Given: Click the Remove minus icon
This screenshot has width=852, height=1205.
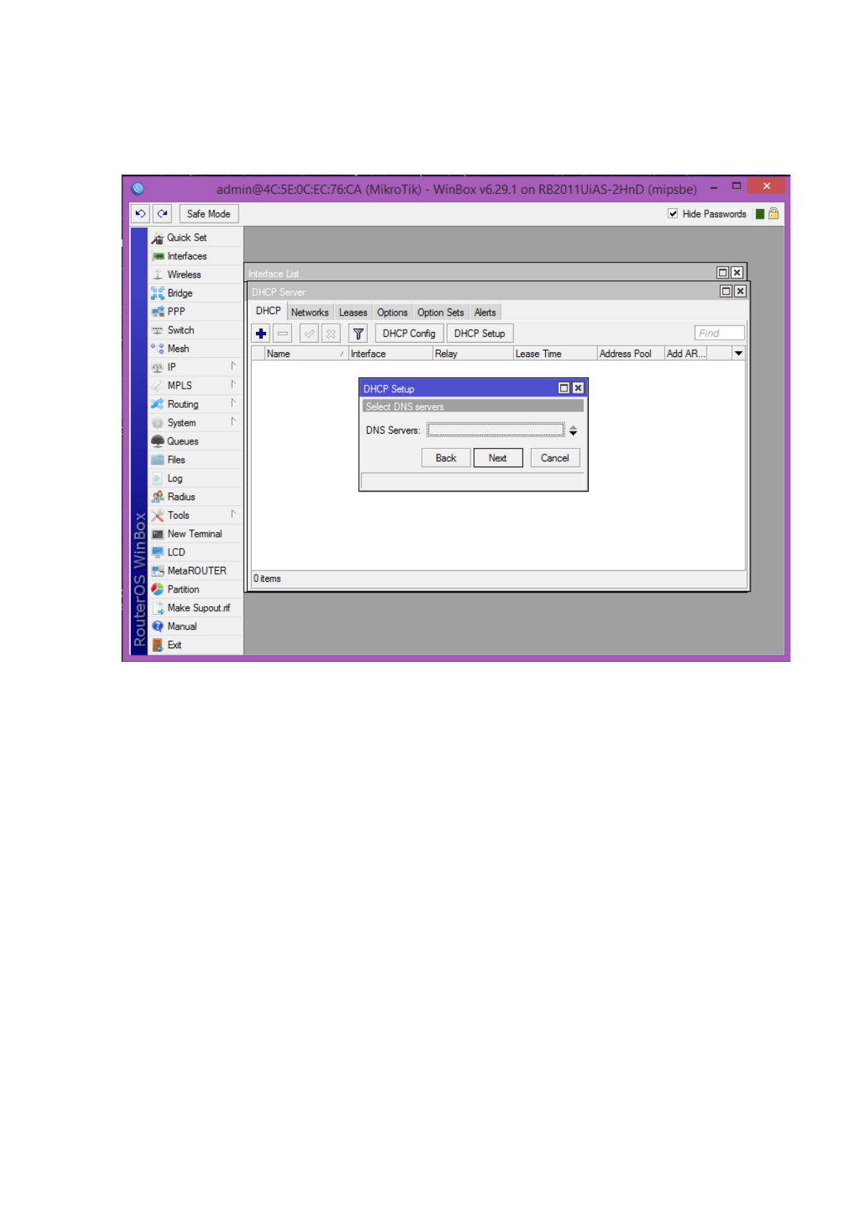Looking at the screenshot, I should [x=283, y=334].
